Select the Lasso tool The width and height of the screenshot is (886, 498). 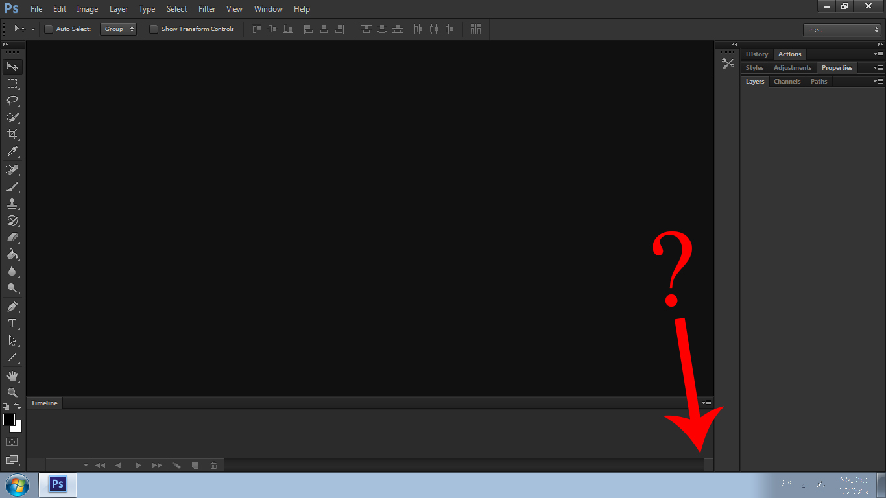pyautogui.click(x=12, y=101)
